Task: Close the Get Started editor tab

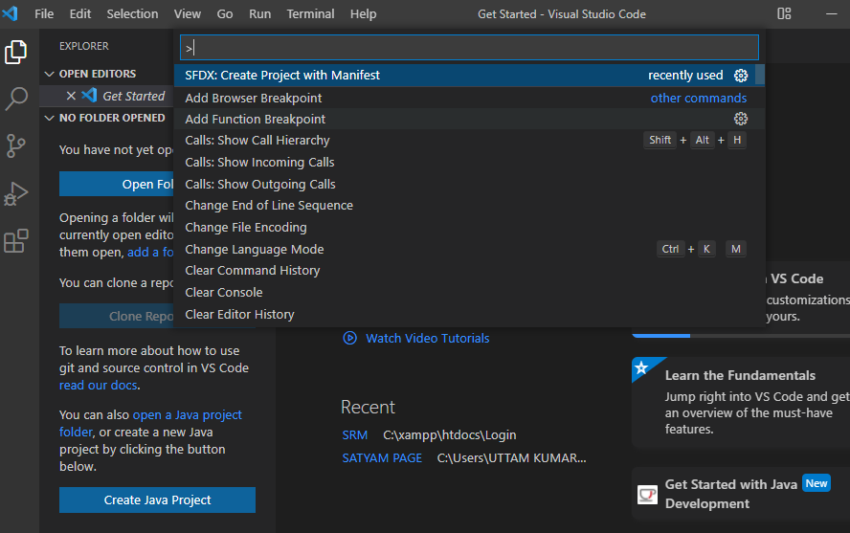Action: (x=71, y=96)
